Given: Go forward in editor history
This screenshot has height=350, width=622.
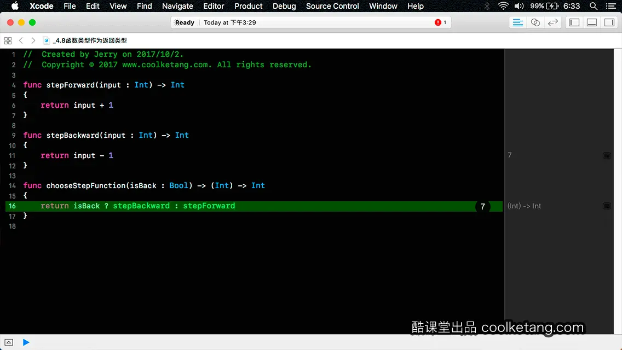Looking at the screenshot, I should coord(33,40).
